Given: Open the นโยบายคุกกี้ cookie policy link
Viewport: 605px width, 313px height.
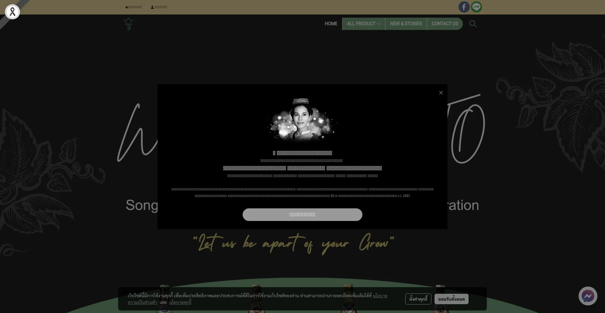Looking at the screenshot, I should [x=180, y=302].
